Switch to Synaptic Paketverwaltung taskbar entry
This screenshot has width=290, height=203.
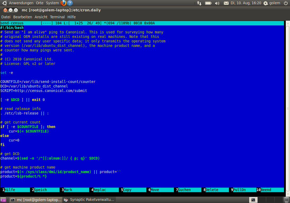(89, 200)
